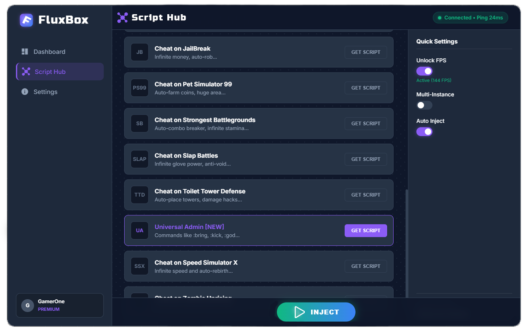528x330 pixels.
Task: Select the SSX badge for Speed Simulator X
Action: [139, 266]
